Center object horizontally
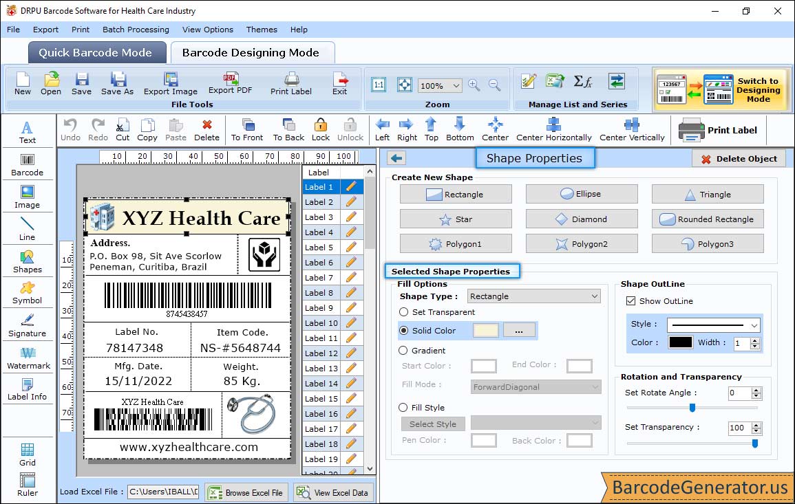795x504 pixels. point(553,130)
